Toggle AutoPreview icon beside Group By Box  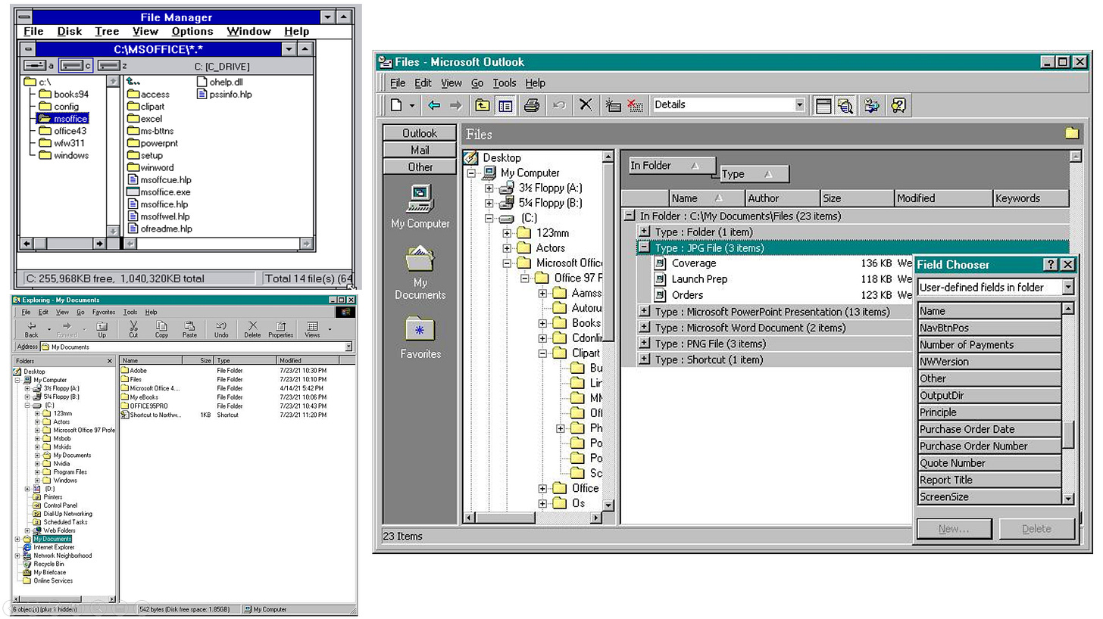click(845, 105)
